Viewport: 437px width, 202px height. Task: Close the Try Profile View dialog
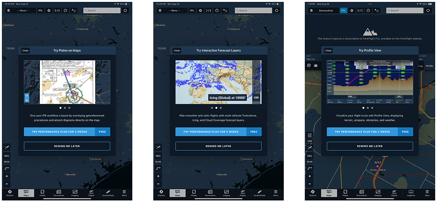pos(328,51)
